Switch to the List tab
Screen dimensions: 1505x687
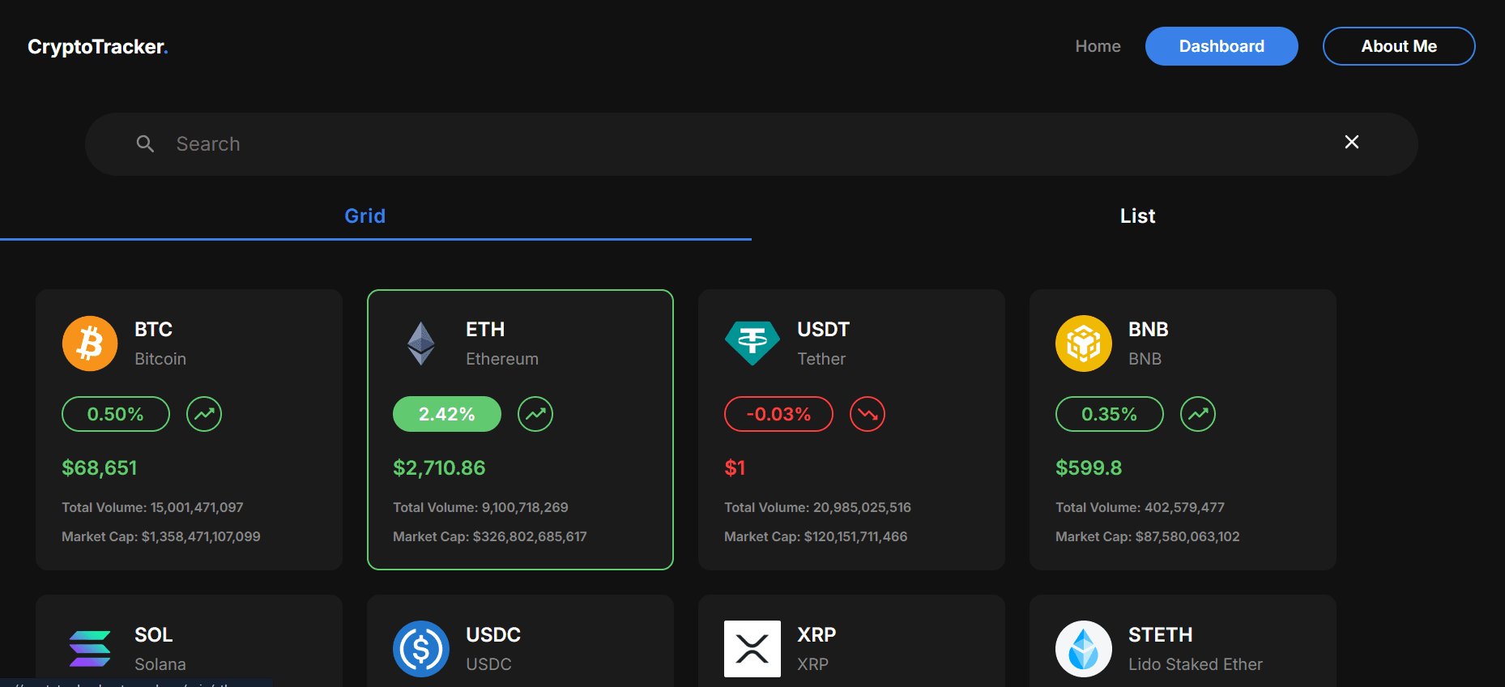[1137, 215]
